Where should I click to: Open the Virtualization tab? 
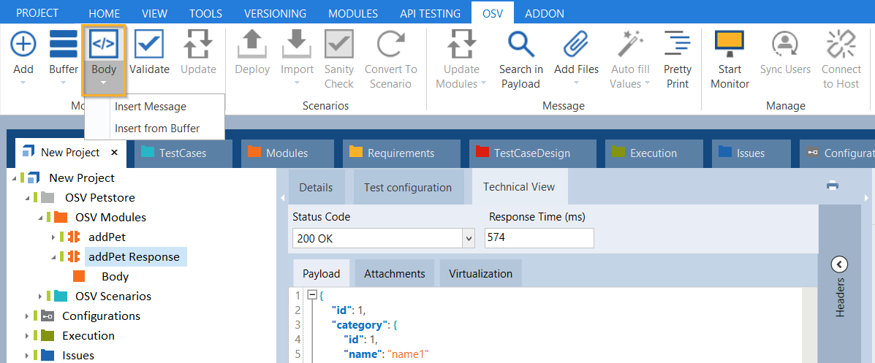point(480,273)
